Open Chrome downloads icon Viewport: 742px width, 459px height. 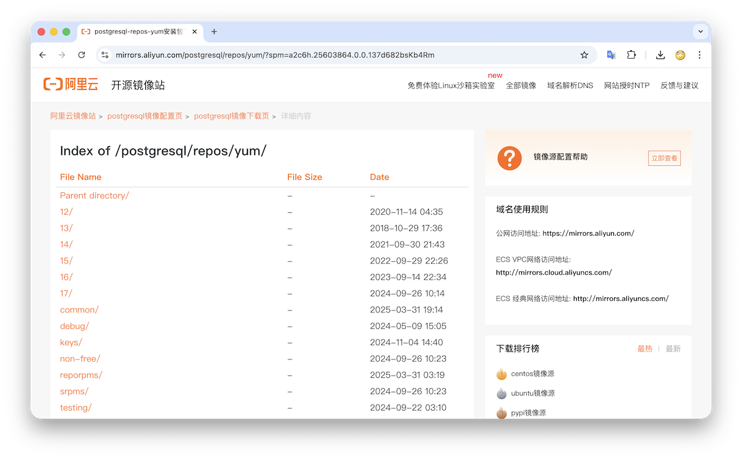point(660,55)
